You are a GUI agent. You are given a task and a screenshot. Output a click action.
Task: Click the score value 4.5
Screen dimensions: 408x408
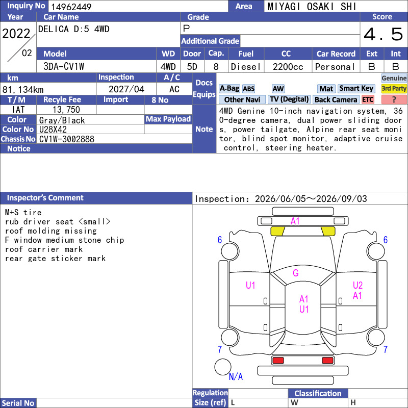tap(384, 34)
